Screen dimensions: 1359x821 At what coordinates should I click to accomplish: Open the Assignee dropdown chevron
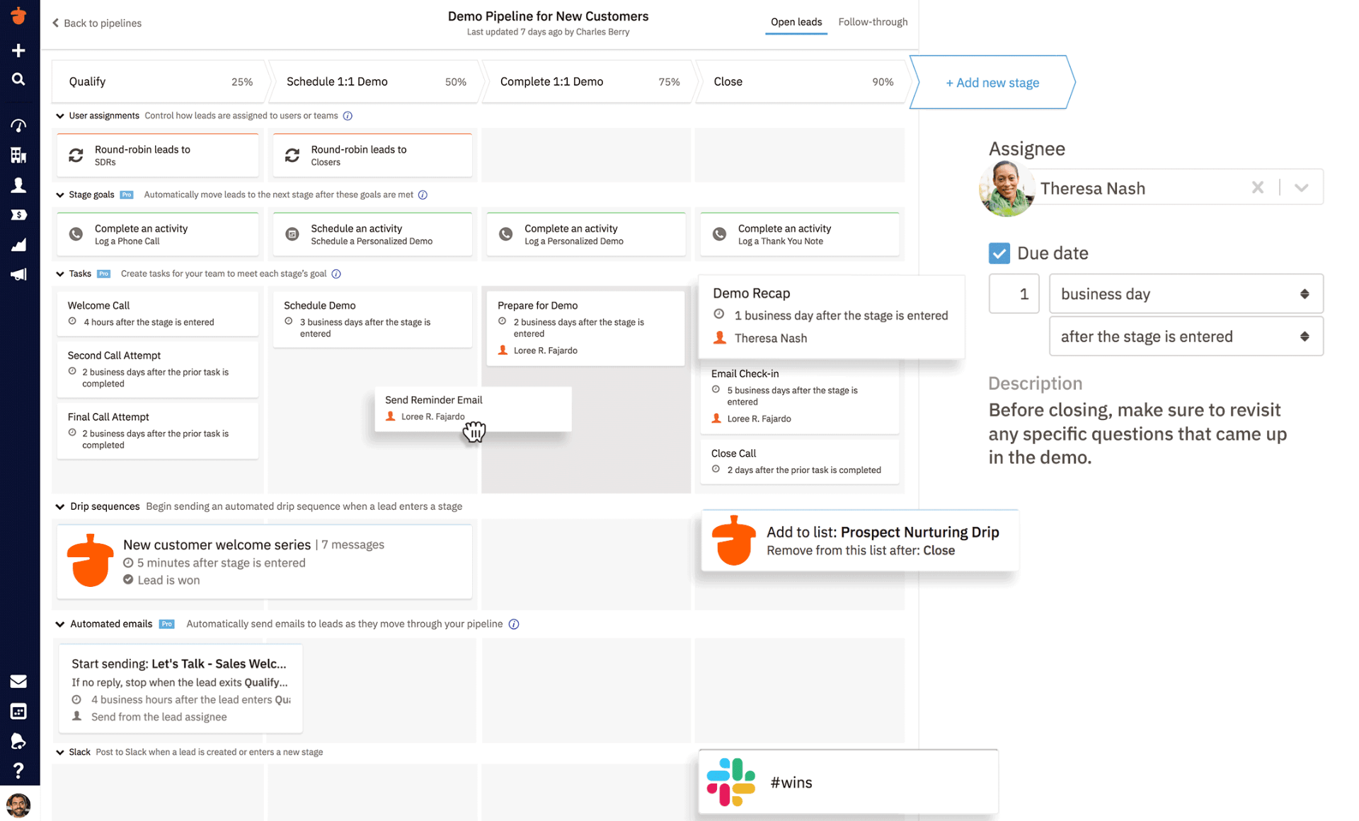tap(1301, 187)
